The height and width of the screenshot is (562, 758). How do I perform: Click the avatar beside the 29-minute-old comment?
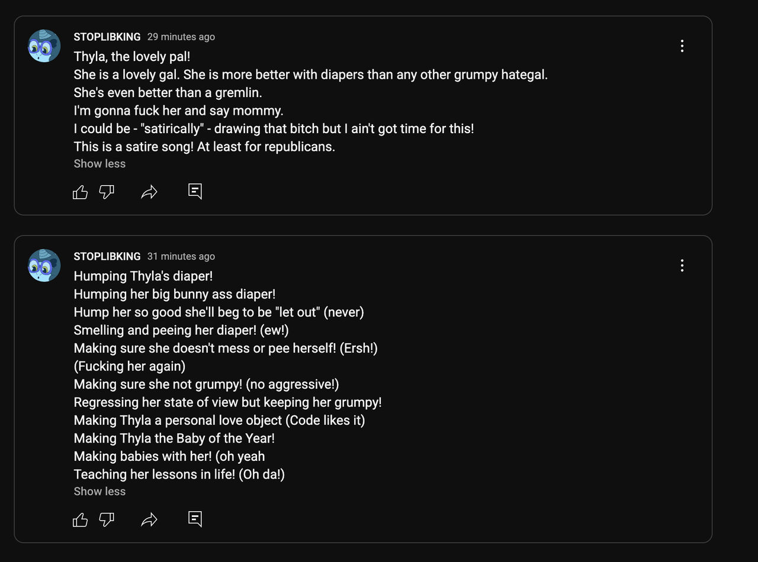point(44,46)
